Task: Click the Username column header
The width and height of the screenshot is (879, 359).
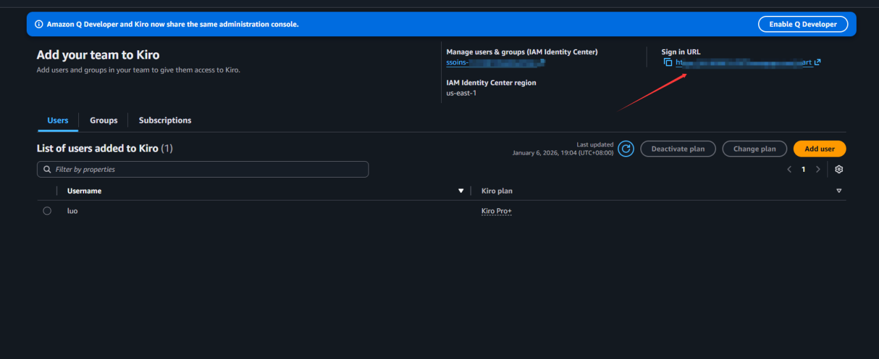Action: tap(84, 191)
